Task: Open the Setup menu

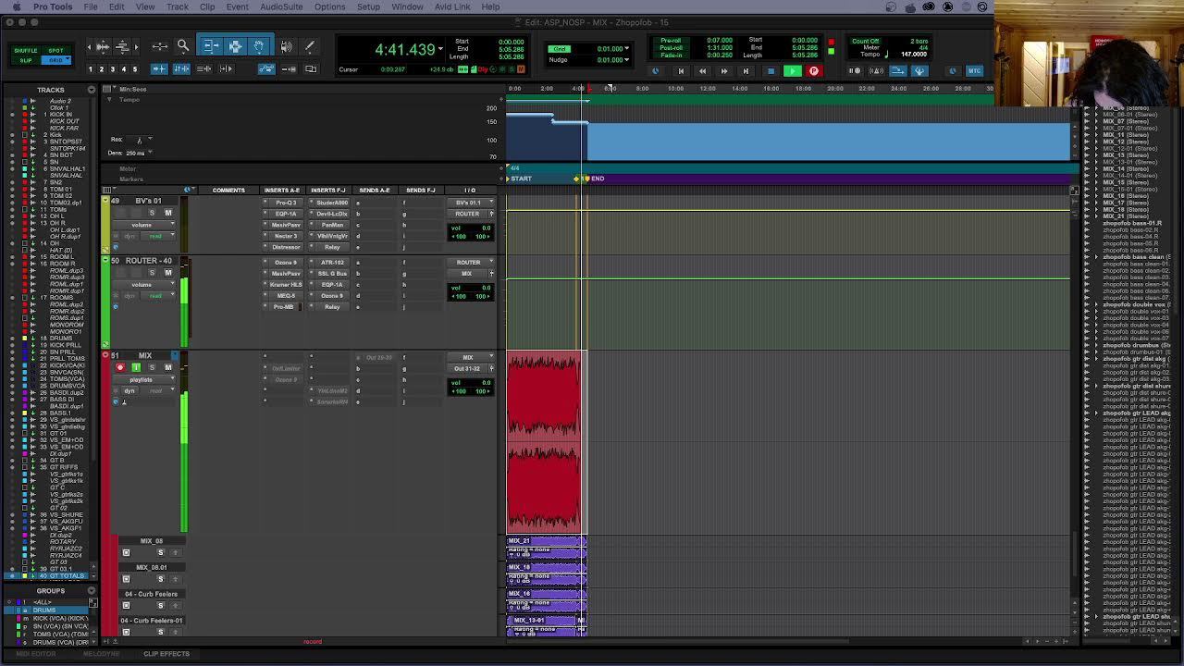Action: tap(368, 6)
